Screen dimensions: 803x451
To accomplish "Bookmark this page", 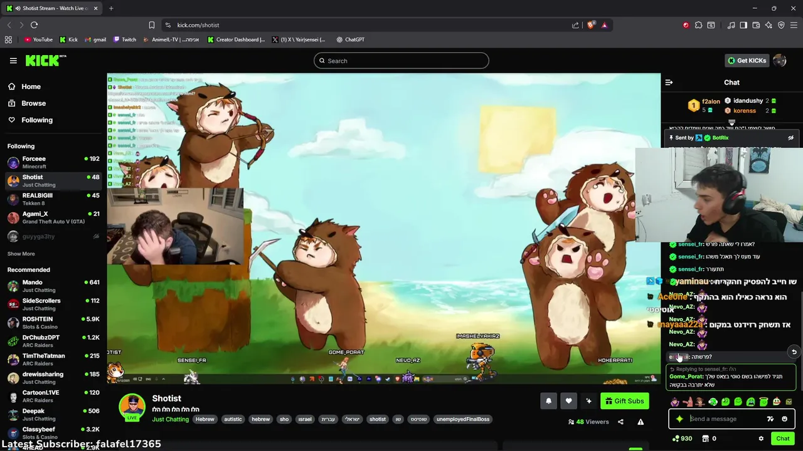I will [x=151, y=25].
